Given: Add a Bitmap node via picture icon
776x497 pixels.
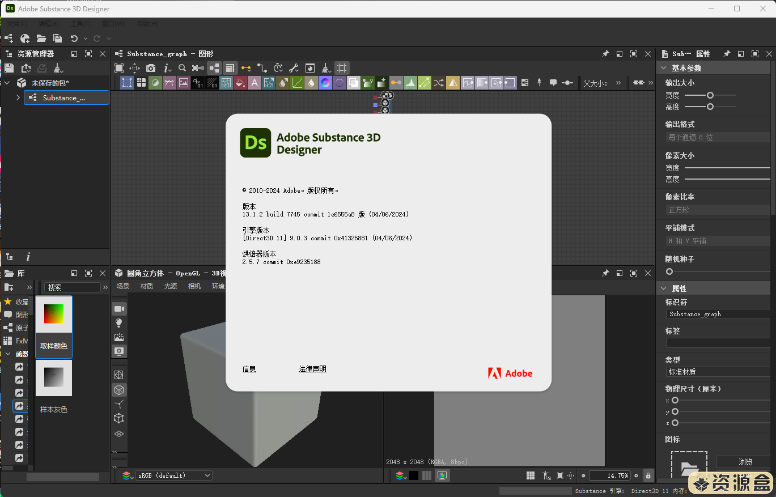Looking at the screenshot, I should [184, 83].
